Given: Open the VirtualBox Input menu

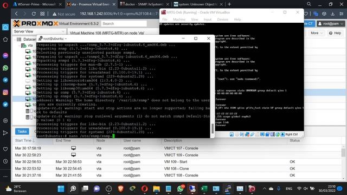Looking at the screenshot, I should point(207,19).
